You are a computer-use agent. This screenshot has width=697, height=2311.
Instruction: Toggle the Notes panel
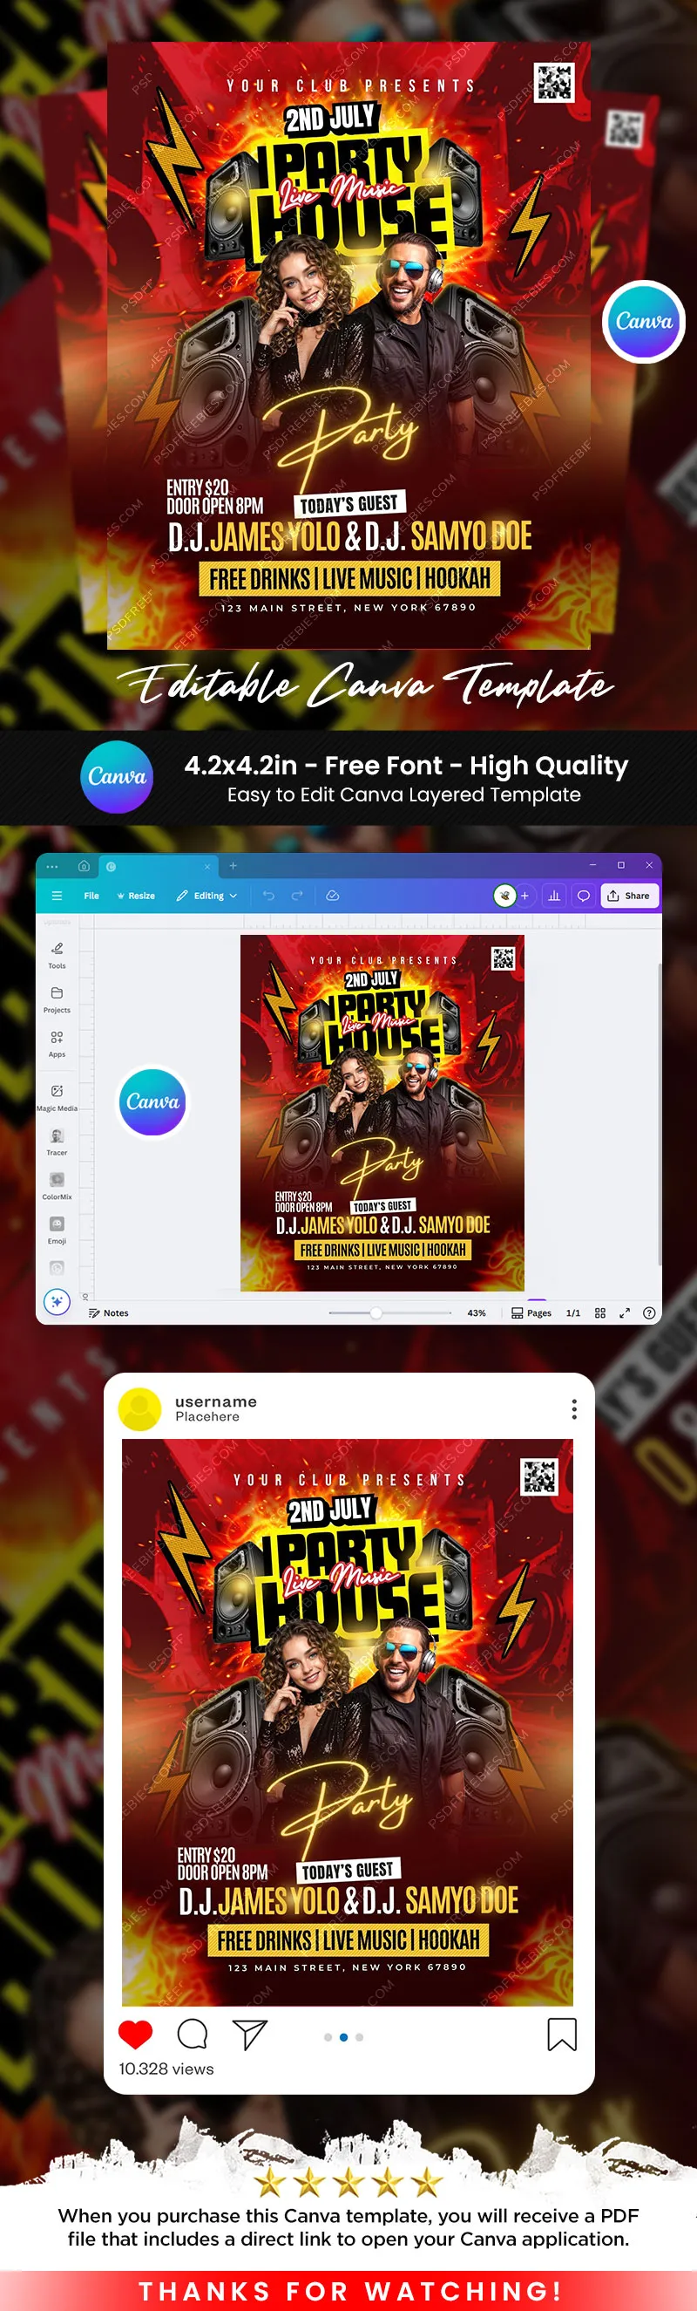click(x=108, y=1312)
